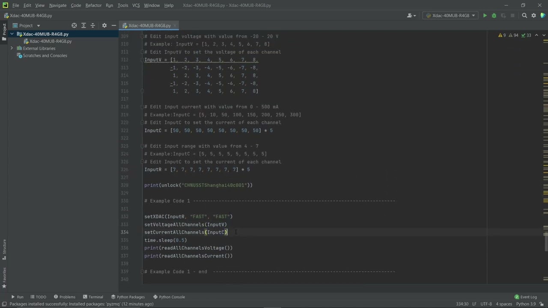The image size is (548, 308).
Task: Open Python 3.9 interpreter selector
Action: tap(526, 304)
